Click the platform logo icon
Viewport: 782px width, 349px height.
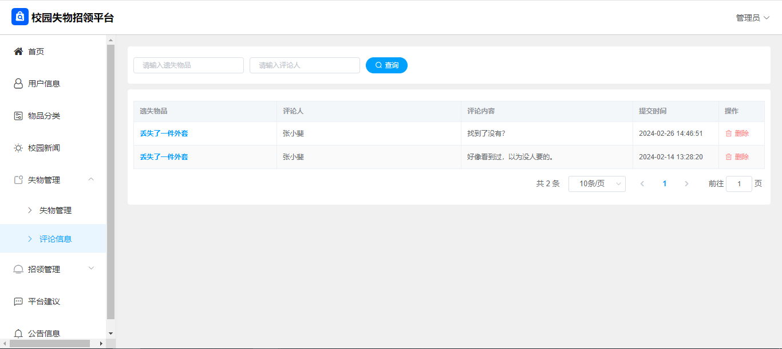[20, 17]
